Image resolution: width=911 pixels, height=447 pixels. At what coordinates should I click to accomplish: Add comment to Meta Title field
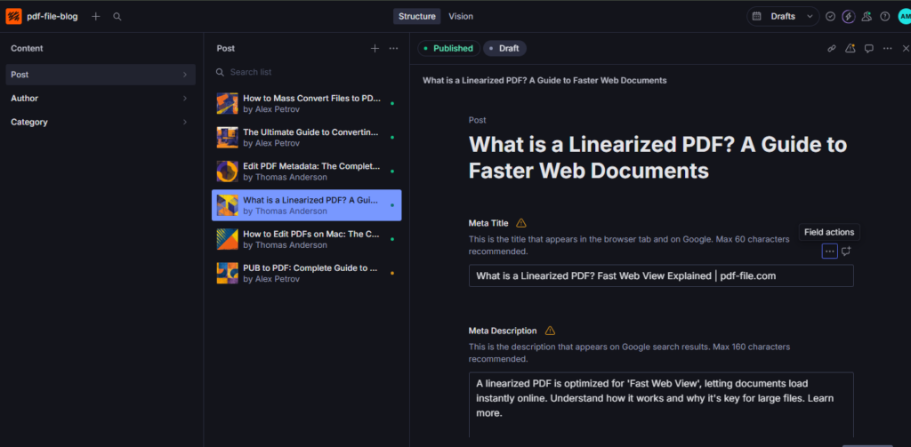(846, 251)
